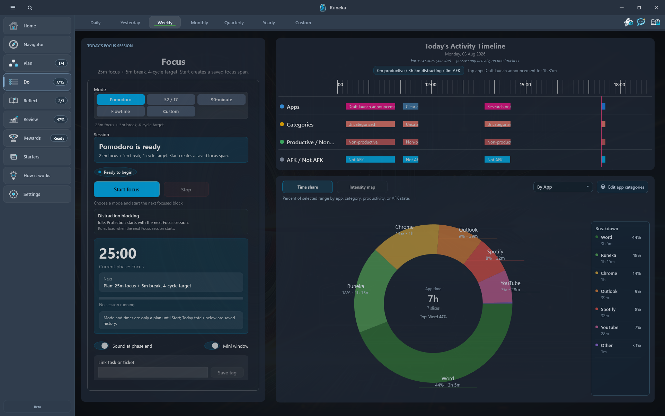Click the "YouTube" row in Breakdown list
Viewport: 665px width, 416px height.
[x=619, y=330]
